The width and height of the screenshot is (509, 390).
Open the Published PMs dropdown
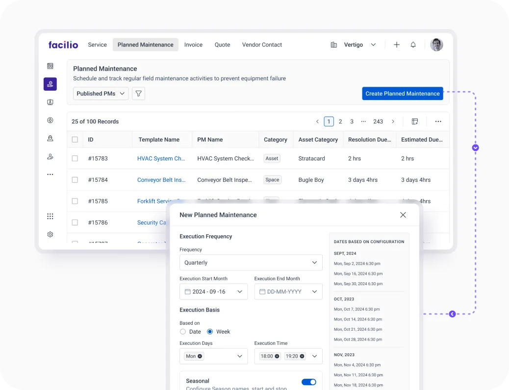tap(101, 94)
